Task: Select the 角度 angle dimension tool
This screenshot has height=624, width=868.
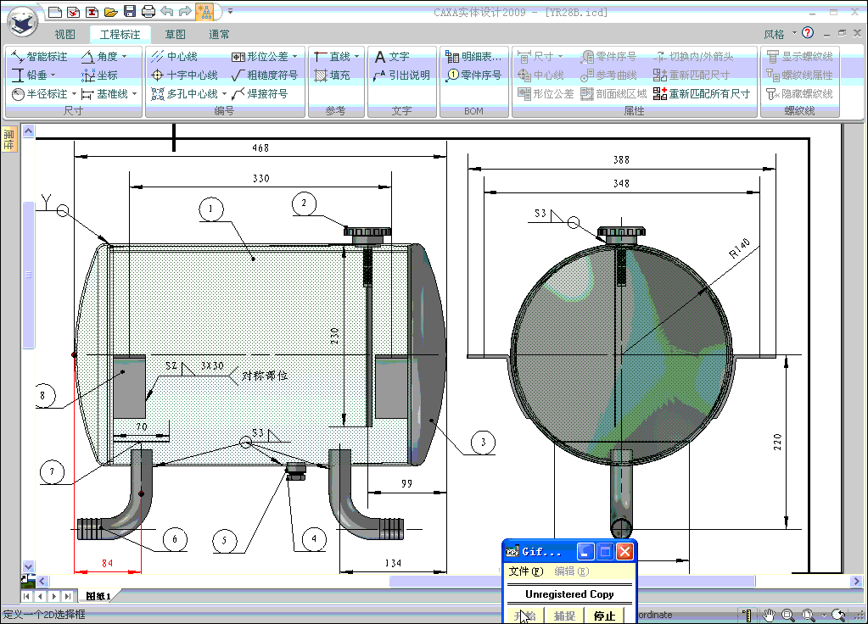Action: [99, 57]
